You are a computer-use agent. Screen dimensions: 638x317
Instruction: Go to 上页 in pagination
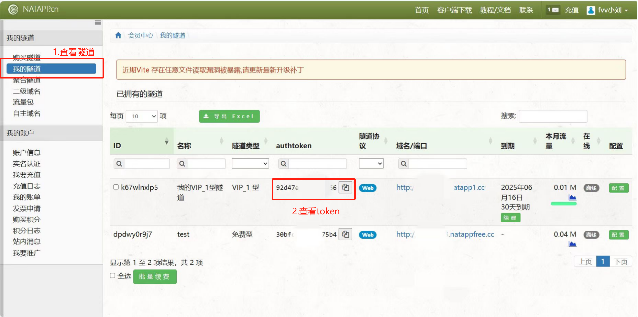[x=585, y=262]
